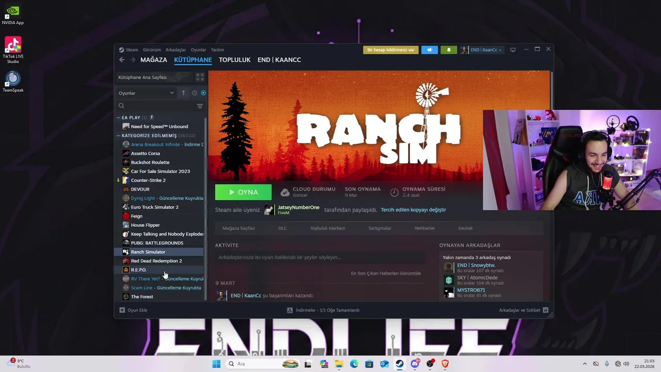The image size is (661, 372).
Task: Open the Mağaza Sayfası game tab
Action: [239, 228]
